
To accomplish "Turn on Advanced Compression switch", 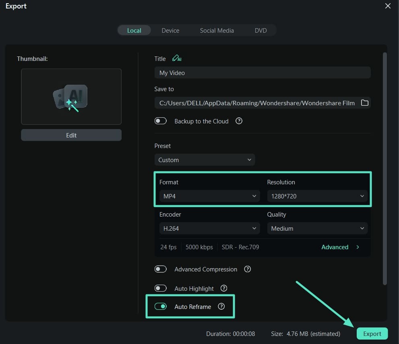I will pos(161,269).
